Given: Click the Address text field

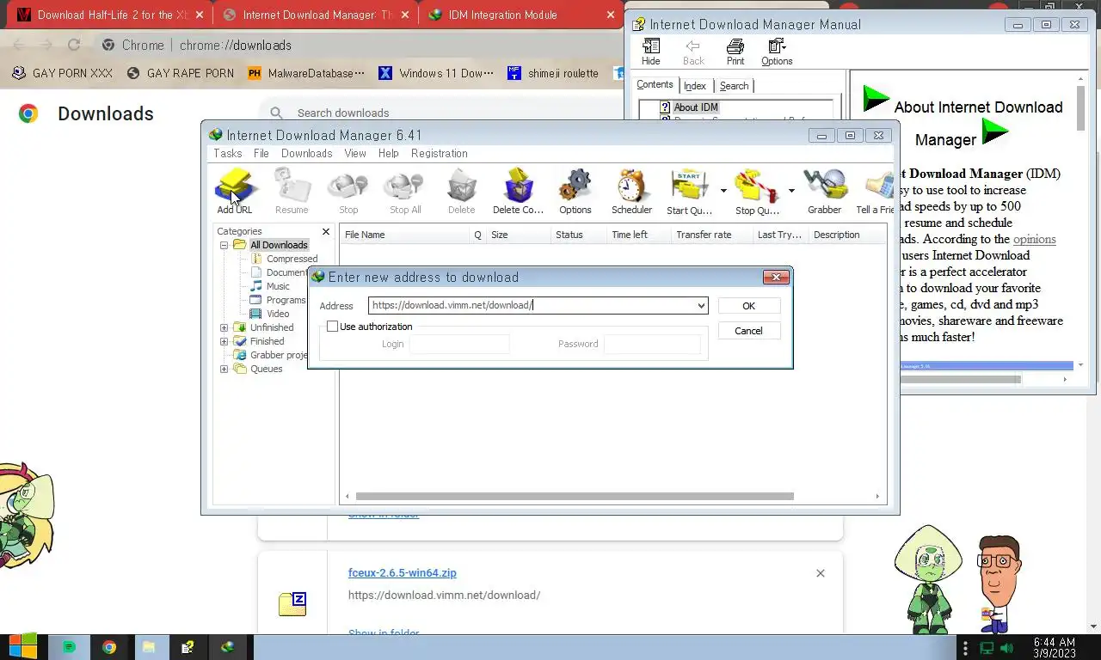Looking at the screenshot, I should click(531, 305).
